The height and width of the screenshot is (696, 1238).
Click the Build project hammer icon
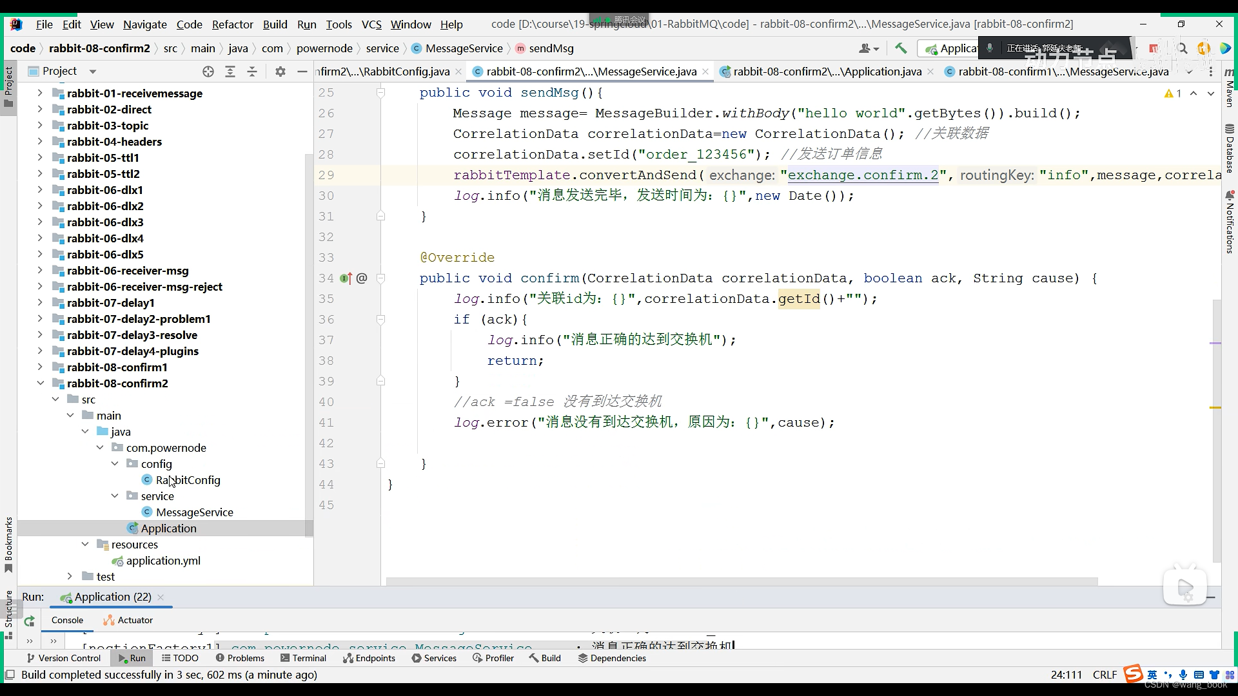coord(901,48)
